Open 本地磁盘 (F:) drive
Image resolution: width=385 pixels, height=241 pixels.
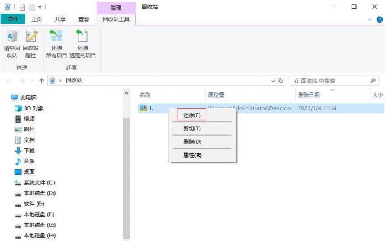34,214
